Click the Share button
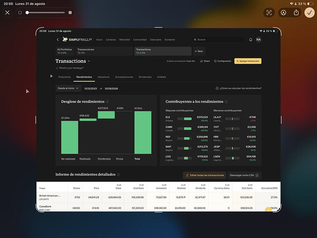The image size is (317, 238). click(x=205, y=61)
